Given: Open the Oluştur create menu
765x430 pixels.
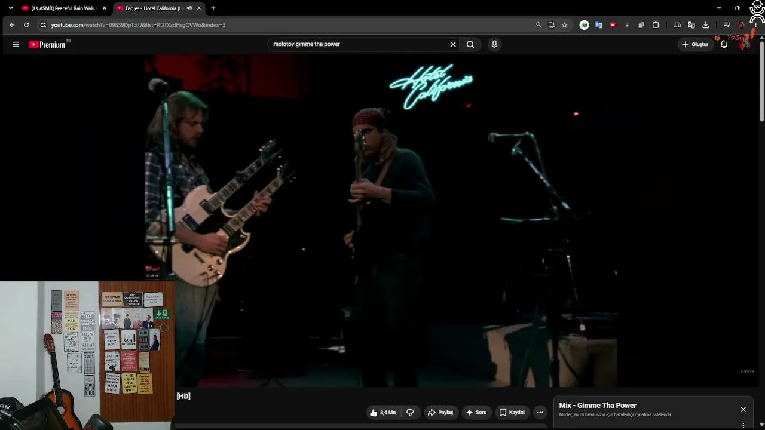Looking at the screenshot, I should click(695, 44).
